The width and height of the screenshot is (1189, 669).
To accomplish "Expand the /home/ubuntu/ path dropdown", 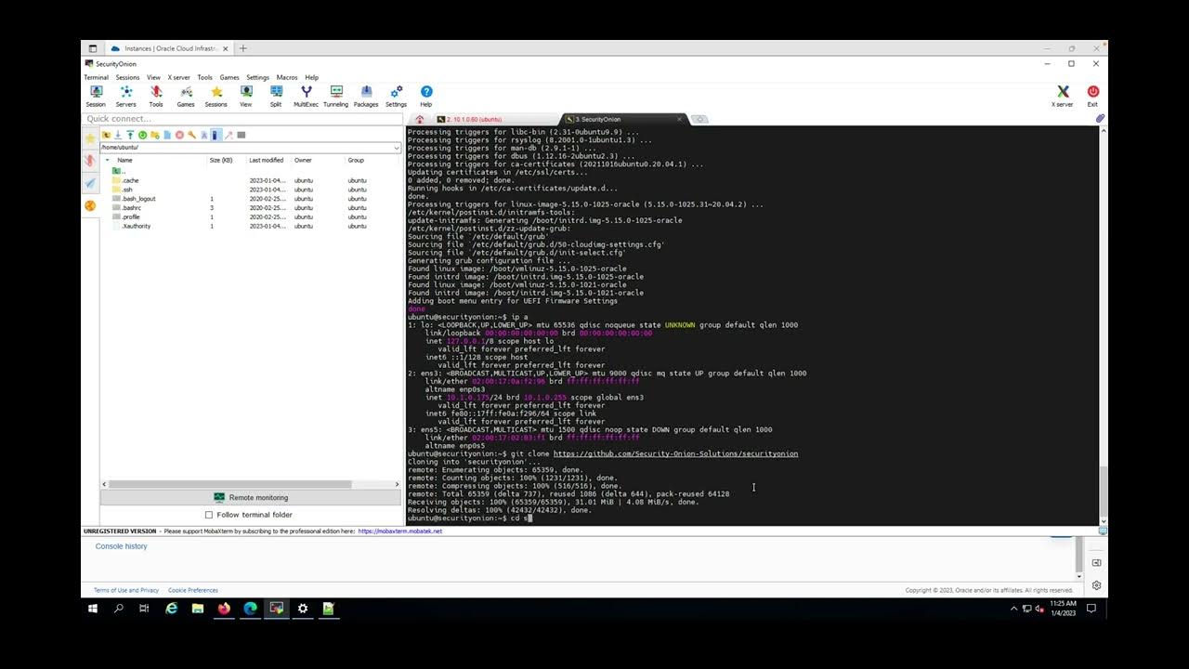I will pos(397,148).
